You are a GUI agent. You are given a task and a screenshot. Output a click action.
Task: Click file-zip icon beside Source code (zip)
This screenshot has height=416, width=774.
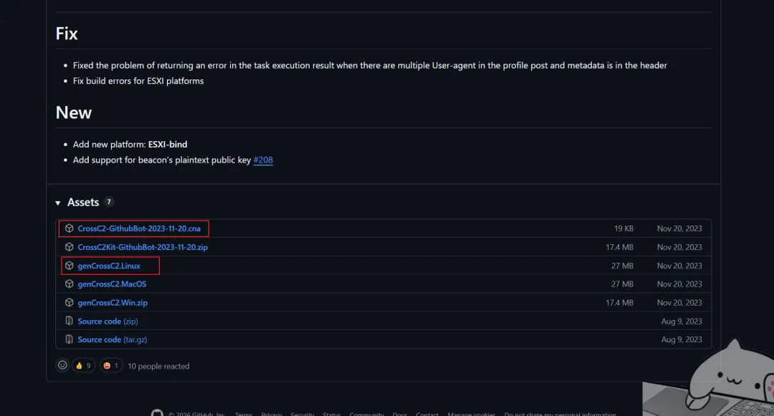tap(69, 321)
